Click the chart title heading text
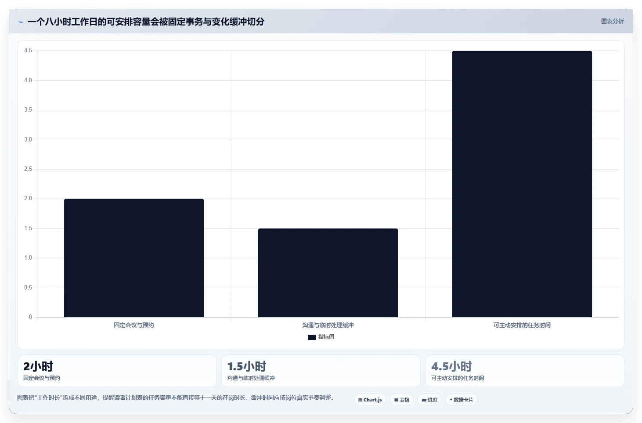Image resolution: width=642 pixels, height=423 pixels. pyautogui.click(x=146, y=22)
